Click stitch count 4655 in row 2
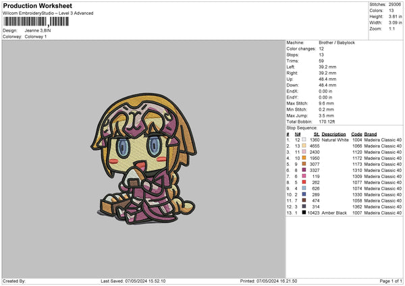The width and height of the screenshot is (405, 286). pos(315,146)
